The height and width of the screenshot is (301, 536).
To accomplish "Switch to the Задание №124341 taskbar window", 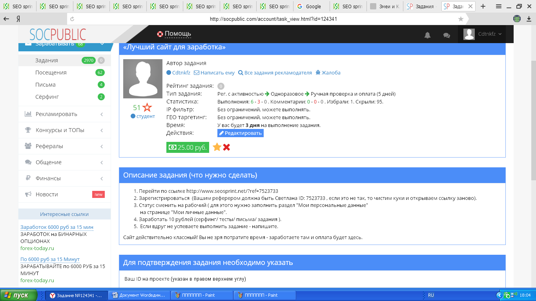I will pyautogui.click(x=76, y=295).
